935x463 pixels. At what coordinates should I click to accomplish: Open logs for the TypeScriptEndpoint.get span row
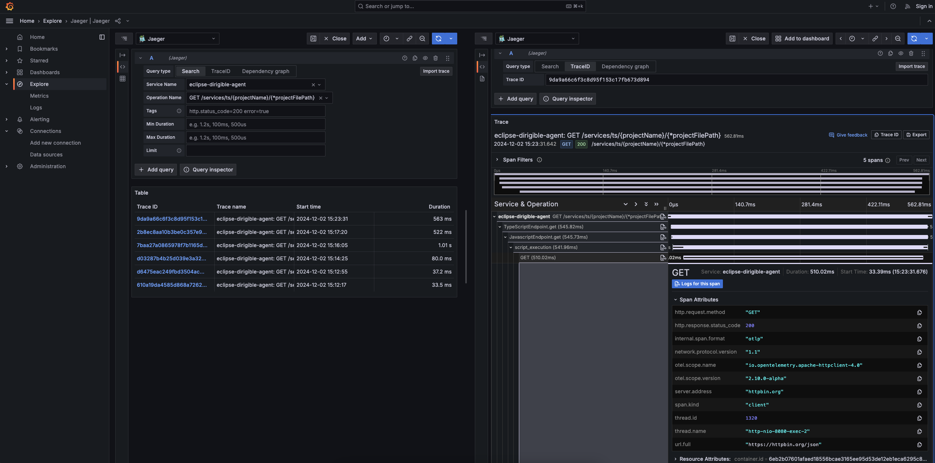point(663,227)
